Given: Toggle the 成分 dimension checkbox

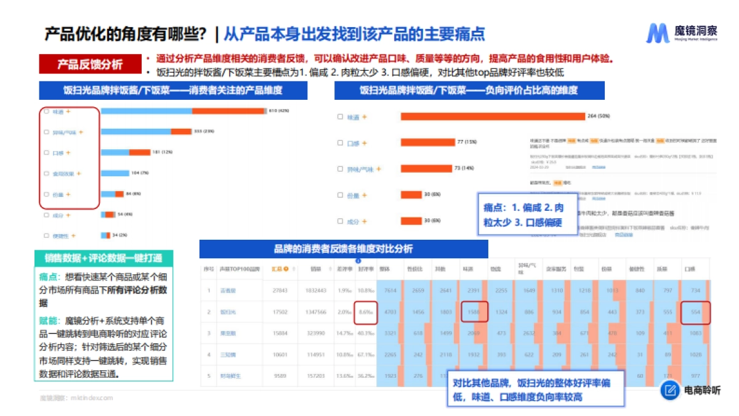Looking at the screenshot, I should [x=46, y=215].
